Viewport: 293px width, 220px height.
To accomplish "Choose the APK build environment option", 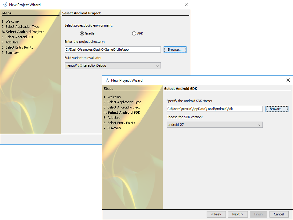I will 134,34.
